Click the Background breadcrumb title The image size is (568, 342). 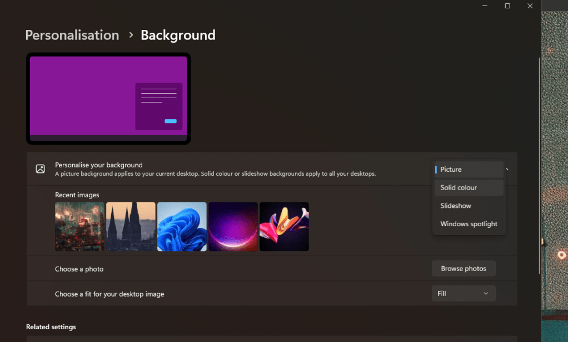click(178, 35)
